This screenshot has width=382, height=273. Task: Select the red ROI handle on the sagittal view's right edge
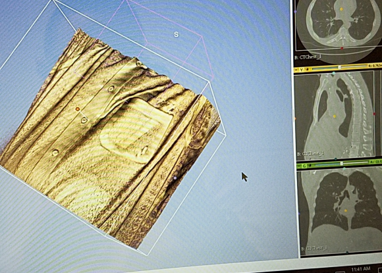point(374,114)
